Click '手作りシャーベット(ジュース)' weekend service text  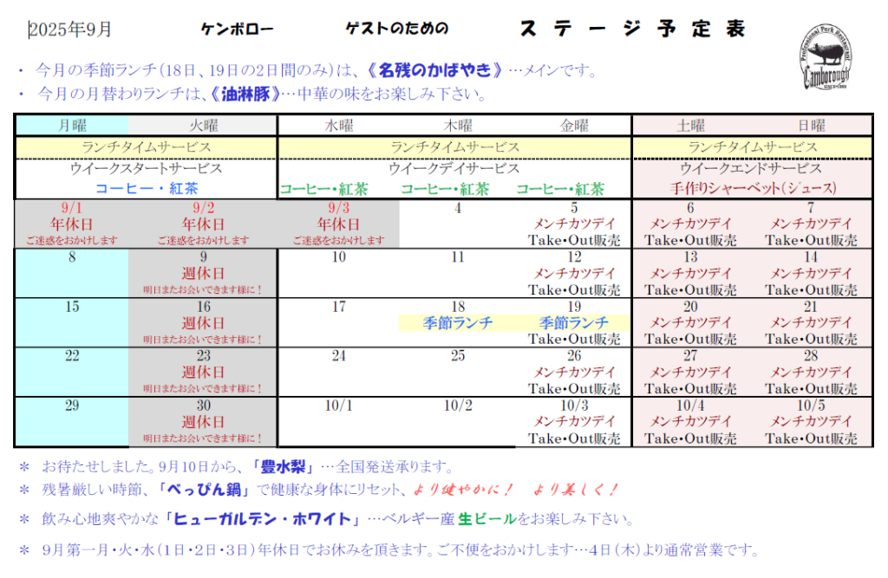(753, 189)
